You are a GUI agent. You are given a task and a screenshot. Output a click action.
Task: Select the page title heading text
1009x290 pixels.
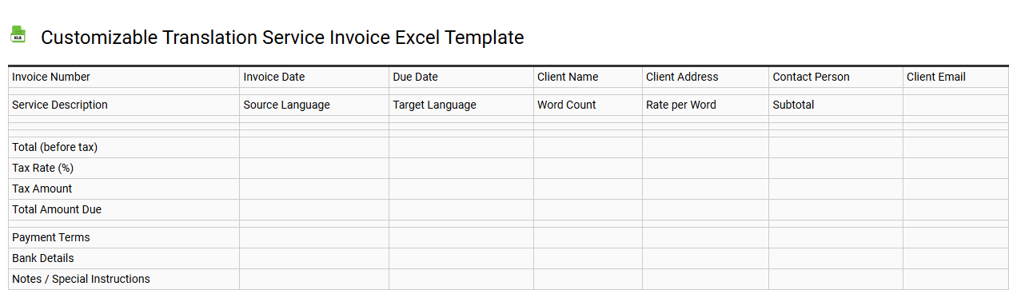click(282, 37)
